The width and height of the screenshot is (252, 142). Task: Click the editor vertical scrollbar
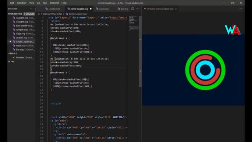point(140,52)
